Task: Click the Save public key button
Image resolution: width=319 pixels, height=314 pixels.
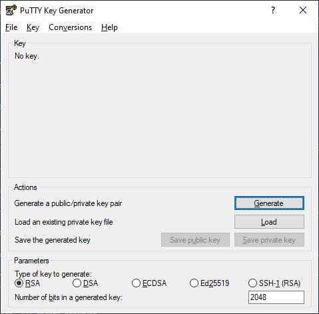Action: (x=195, y=240)
